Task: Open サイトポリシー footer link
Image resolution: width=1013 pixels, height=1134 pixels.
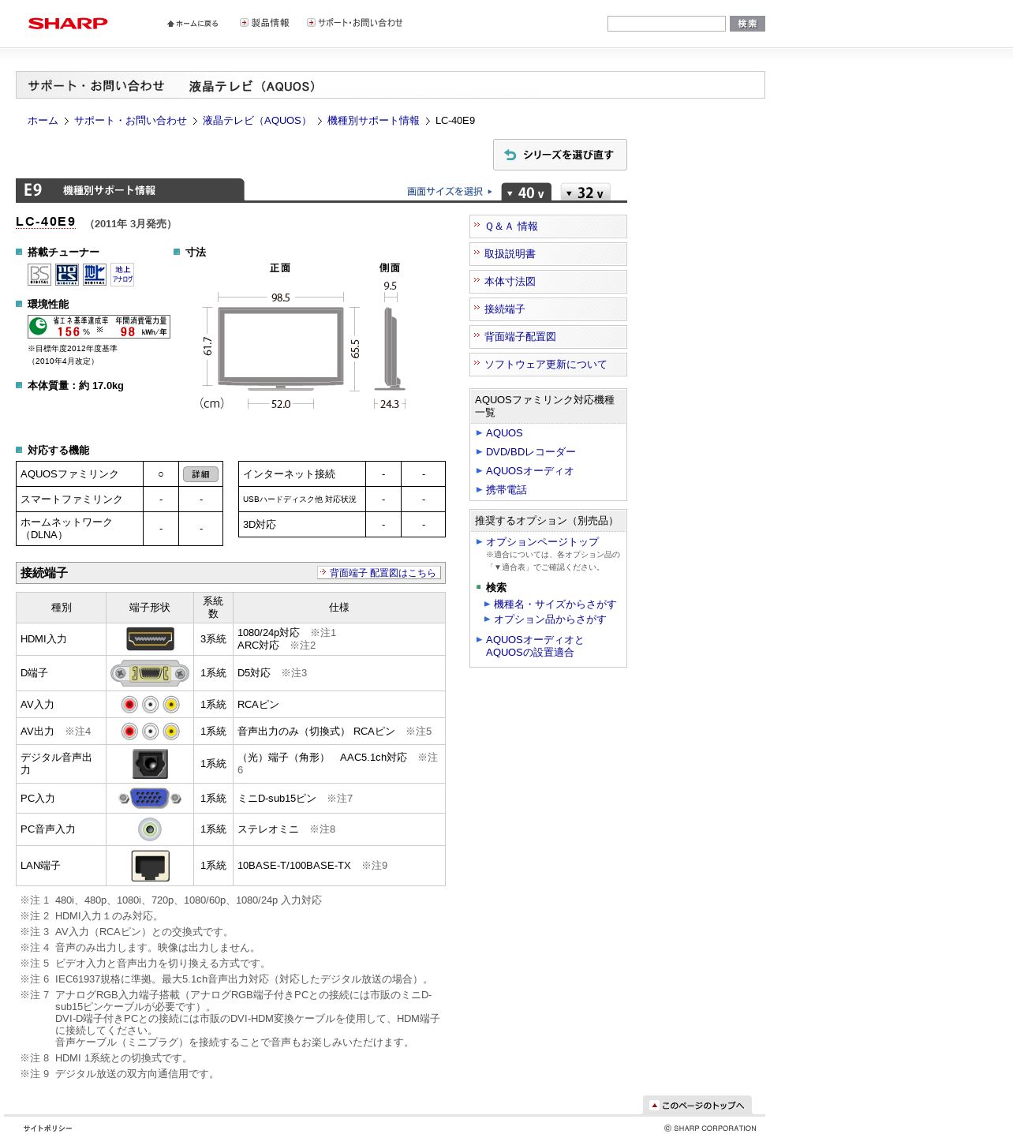Action: tap(47, 1128)
